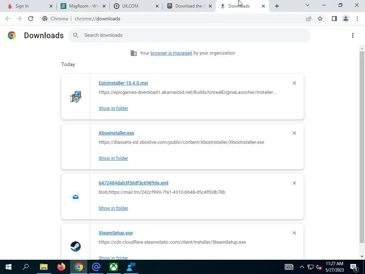The width and height of the screenshot is (365, 274).
Task: Open Chrome main menu three dots
Action: click(x=357, y=19)
